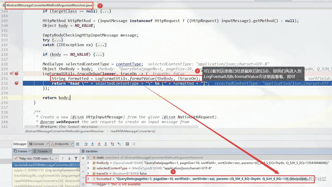332x187 pixels.
Task: Click the Run to Cursor icon
Action: pyautogui.click(x=119, y=144)
